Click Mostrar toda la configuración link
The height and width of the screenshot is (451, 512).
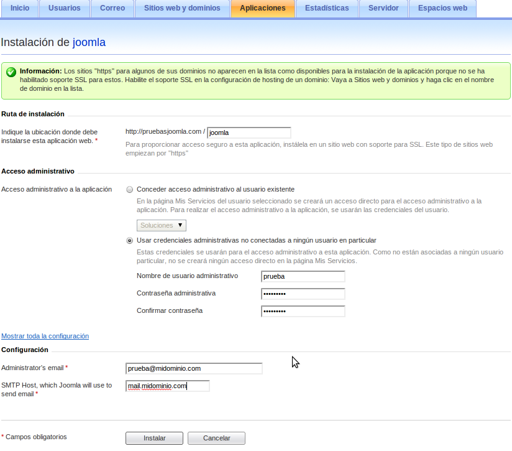(x=45, y=336)
